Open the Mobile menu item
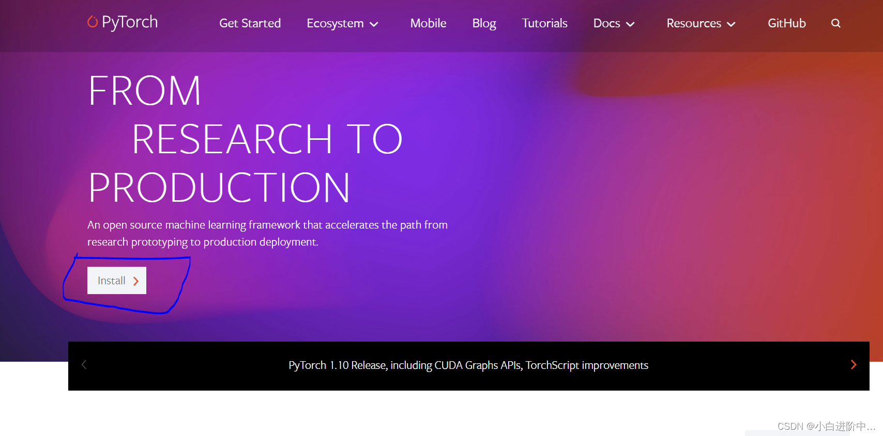Screen dimensions: 883x436 (x=428, y=23)
